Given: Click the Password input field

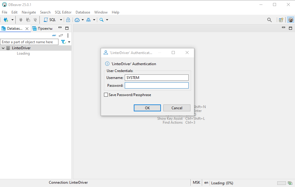Looking at the screenshot, I should point(156,85).
